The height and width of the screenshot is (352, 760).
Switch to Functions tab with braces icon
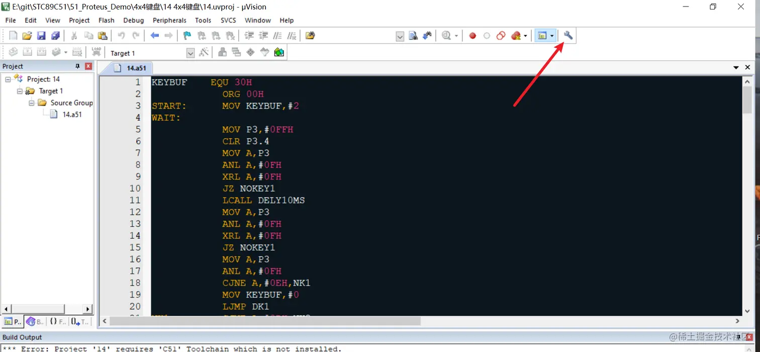pos(57,322)
